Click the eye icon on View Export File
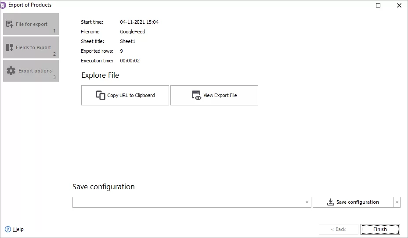This screenshot has height=238, width=408. coord(196,95)
